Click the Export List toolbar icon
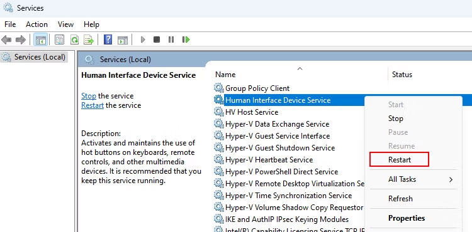This screenshot has height=232, width=472. (x=89, y=40)
